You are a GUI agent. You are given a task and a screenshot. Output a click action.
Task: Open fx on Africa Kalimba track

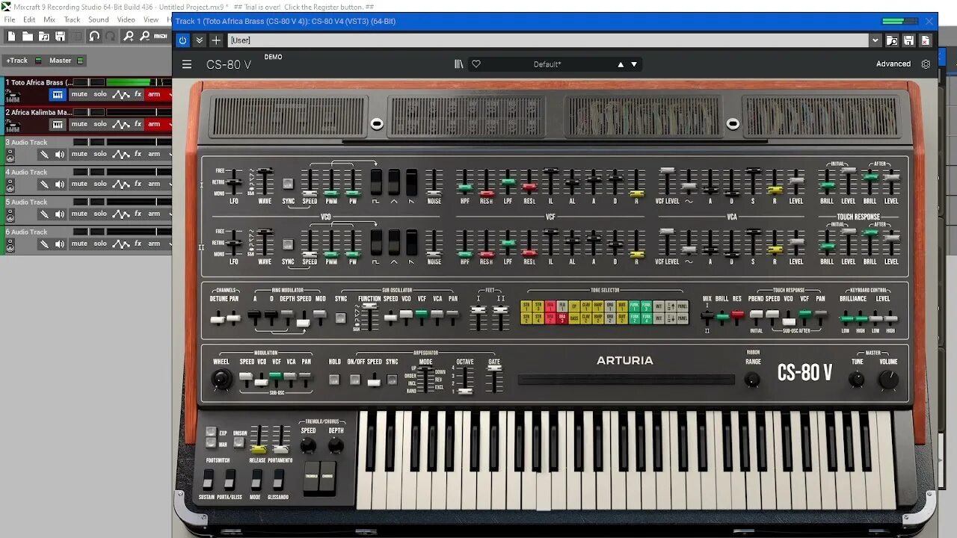point(138,124)
